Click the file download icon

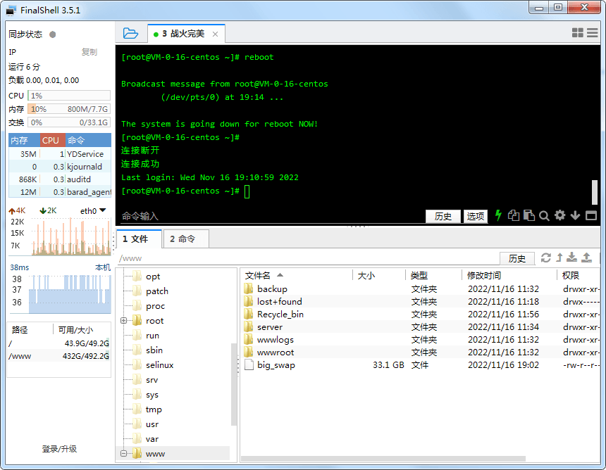[x=572, y=258]
